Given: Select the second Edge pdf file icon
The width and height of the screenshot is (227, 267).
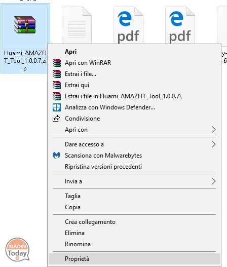Looking at the screenshot, I should tap(180, 25).
